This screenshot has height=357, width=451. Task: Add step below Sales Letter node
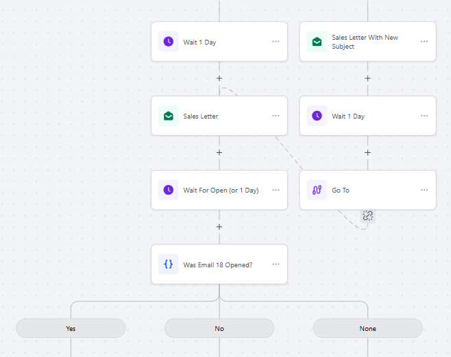click(219, 153)
